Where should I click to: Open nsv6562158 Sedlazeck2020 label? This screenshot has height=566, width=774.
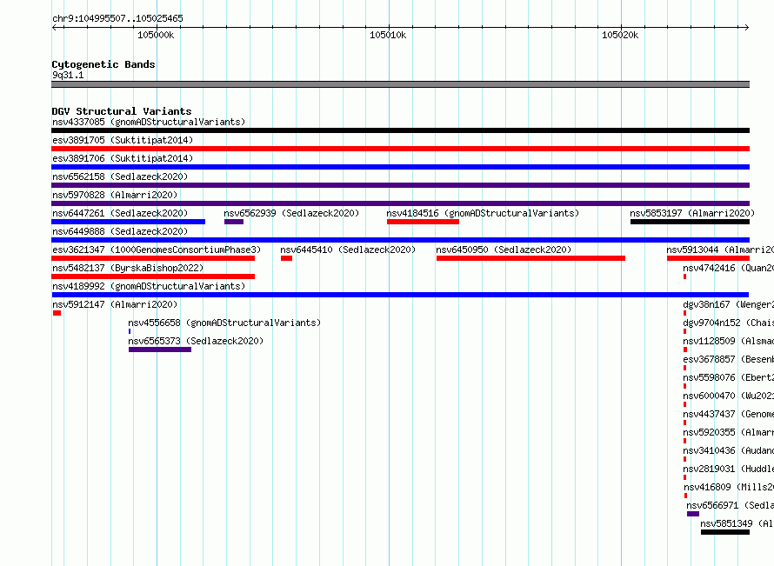pos(120,176)
